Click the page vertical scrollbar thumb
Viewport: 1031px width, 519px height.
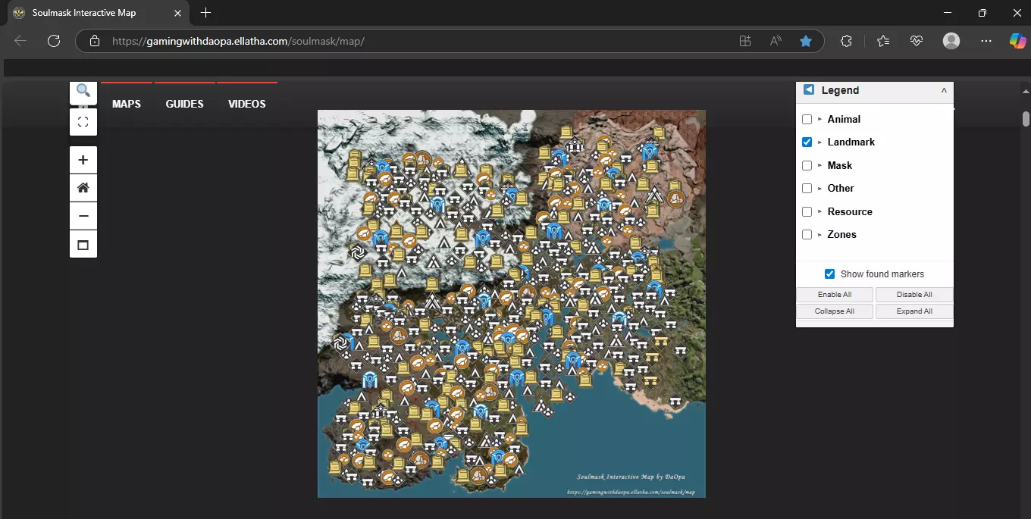[1026, 119]
